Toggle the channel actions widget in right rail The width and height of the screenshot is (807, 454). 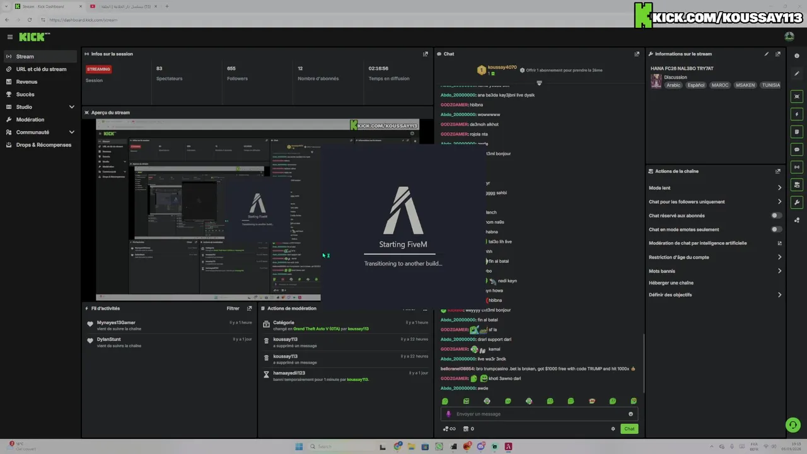[797, 185]
